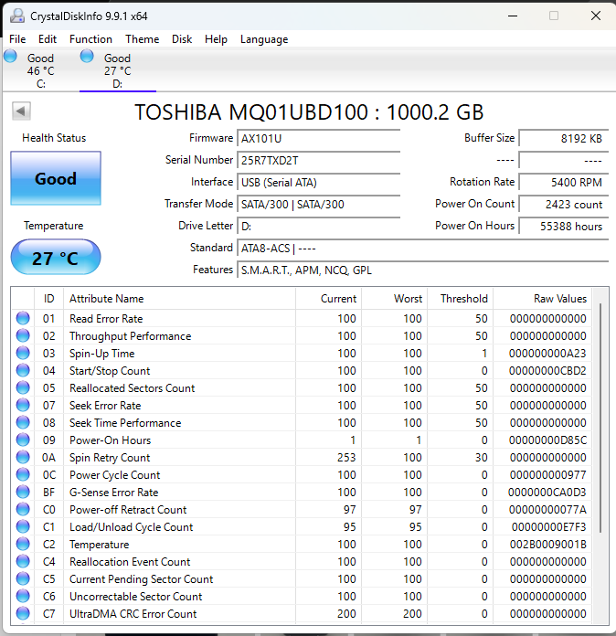Click status icon for Spin-Up Time

point(23,353)
